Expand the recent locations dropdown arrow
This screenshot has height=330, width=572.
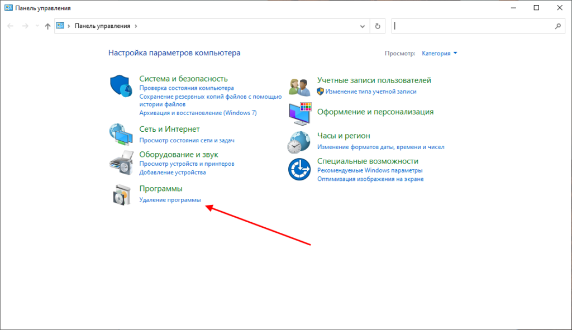(x=36, y=26)
